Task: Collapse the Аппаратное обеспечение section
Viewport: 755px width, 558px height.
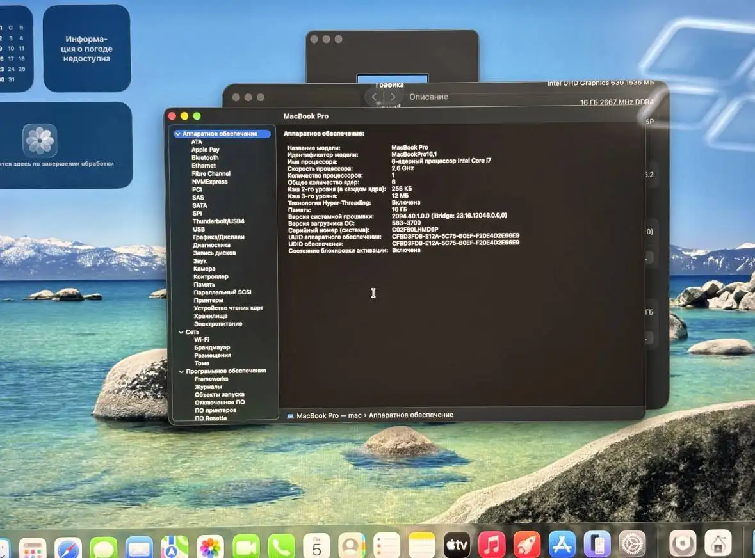Action: 177,134
